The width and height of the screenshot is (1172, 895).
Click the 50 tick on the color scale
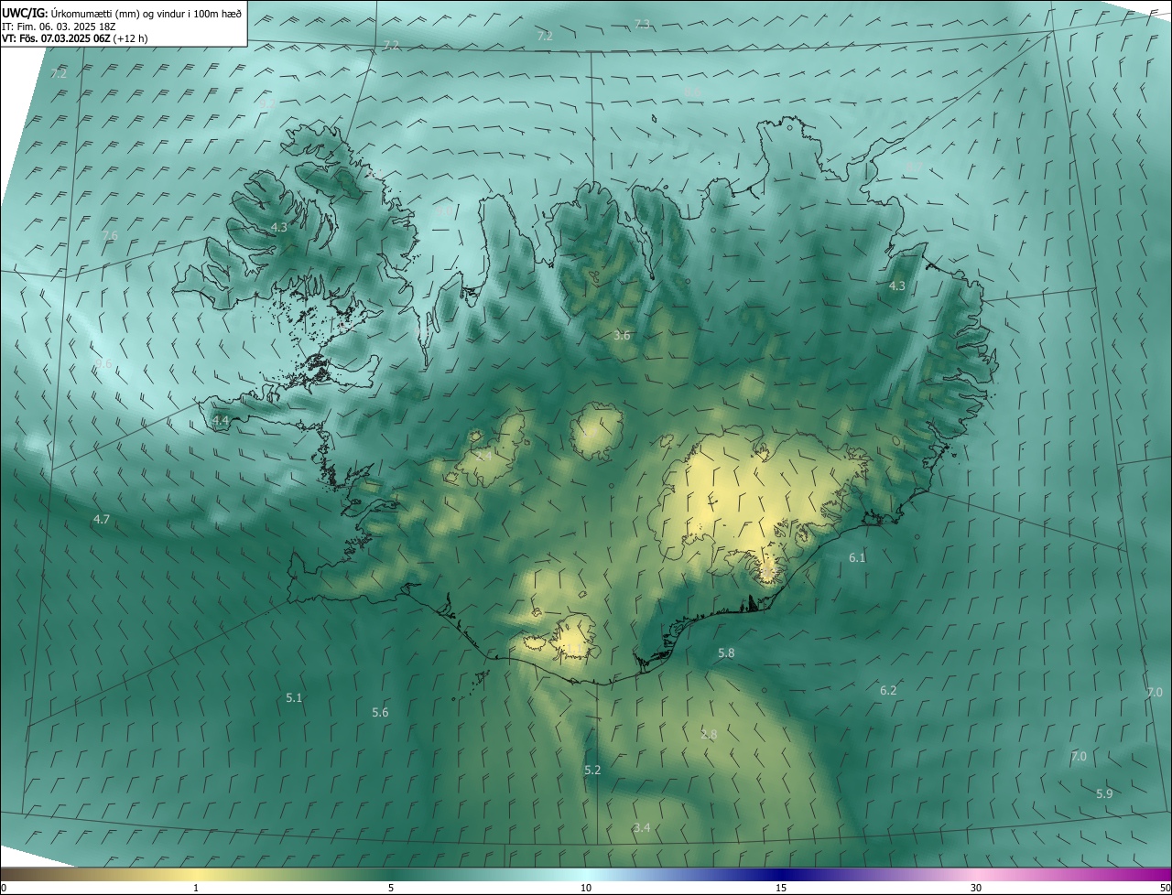coord(1165,889)
